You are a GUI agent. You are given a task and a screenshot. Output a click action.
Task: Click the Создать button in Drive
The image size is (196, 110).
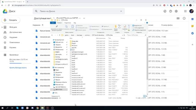pos(11,20)
